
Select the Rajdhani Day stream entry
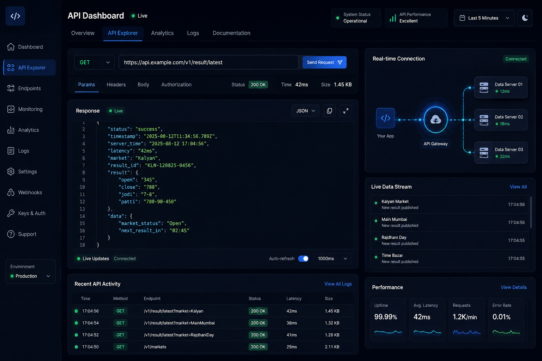[449, 240]
